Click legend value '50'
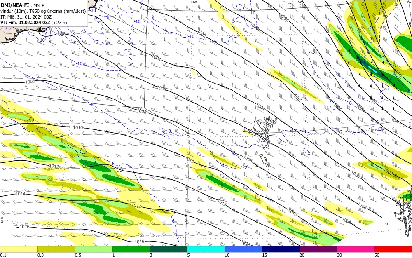This screenshot has height=258, width=412. [377, 255]
